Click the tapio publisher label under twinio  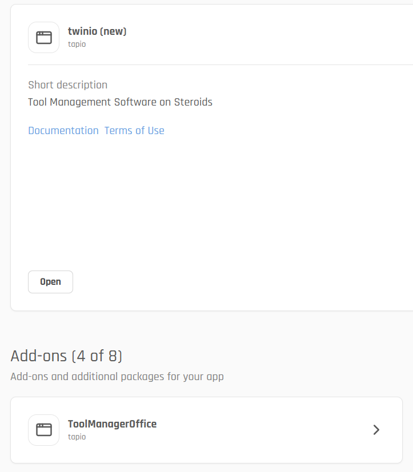pos(77,44)
